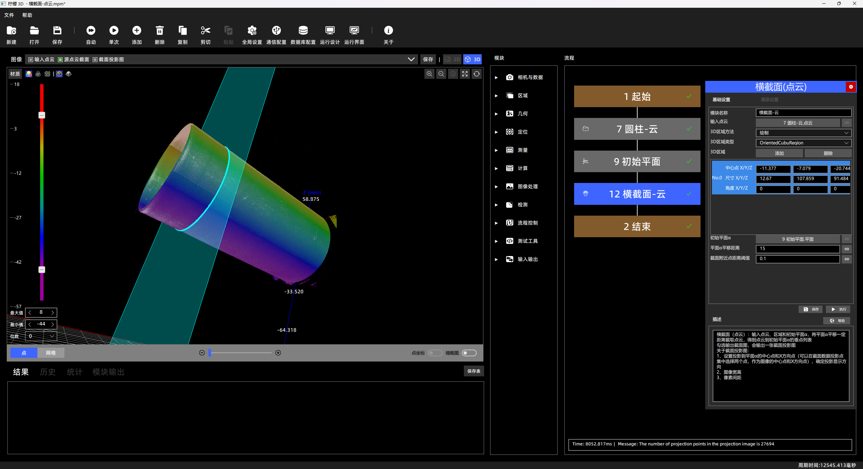Open the 帮助 menu

[x=27, y=15]
